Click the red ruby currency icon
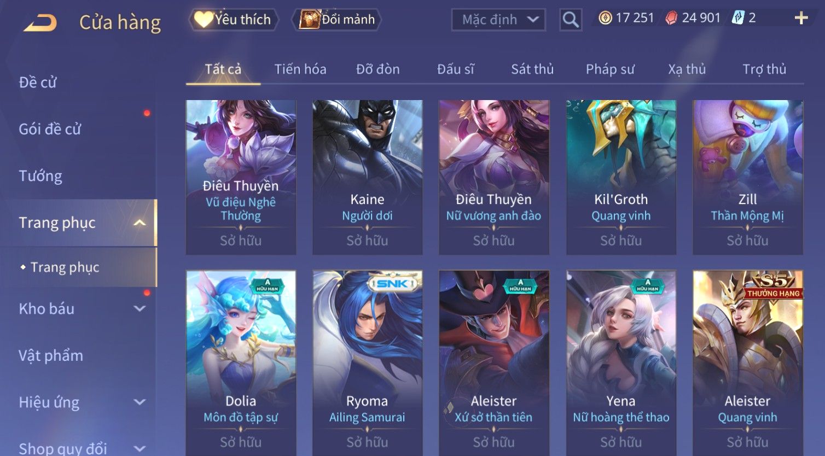The height and width of the screenshot is (456, 825). click(x=671, y=18)
